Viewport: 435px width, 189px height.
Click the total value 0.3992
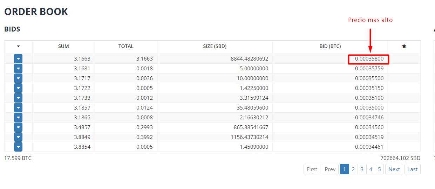click(x=144, y=137)
